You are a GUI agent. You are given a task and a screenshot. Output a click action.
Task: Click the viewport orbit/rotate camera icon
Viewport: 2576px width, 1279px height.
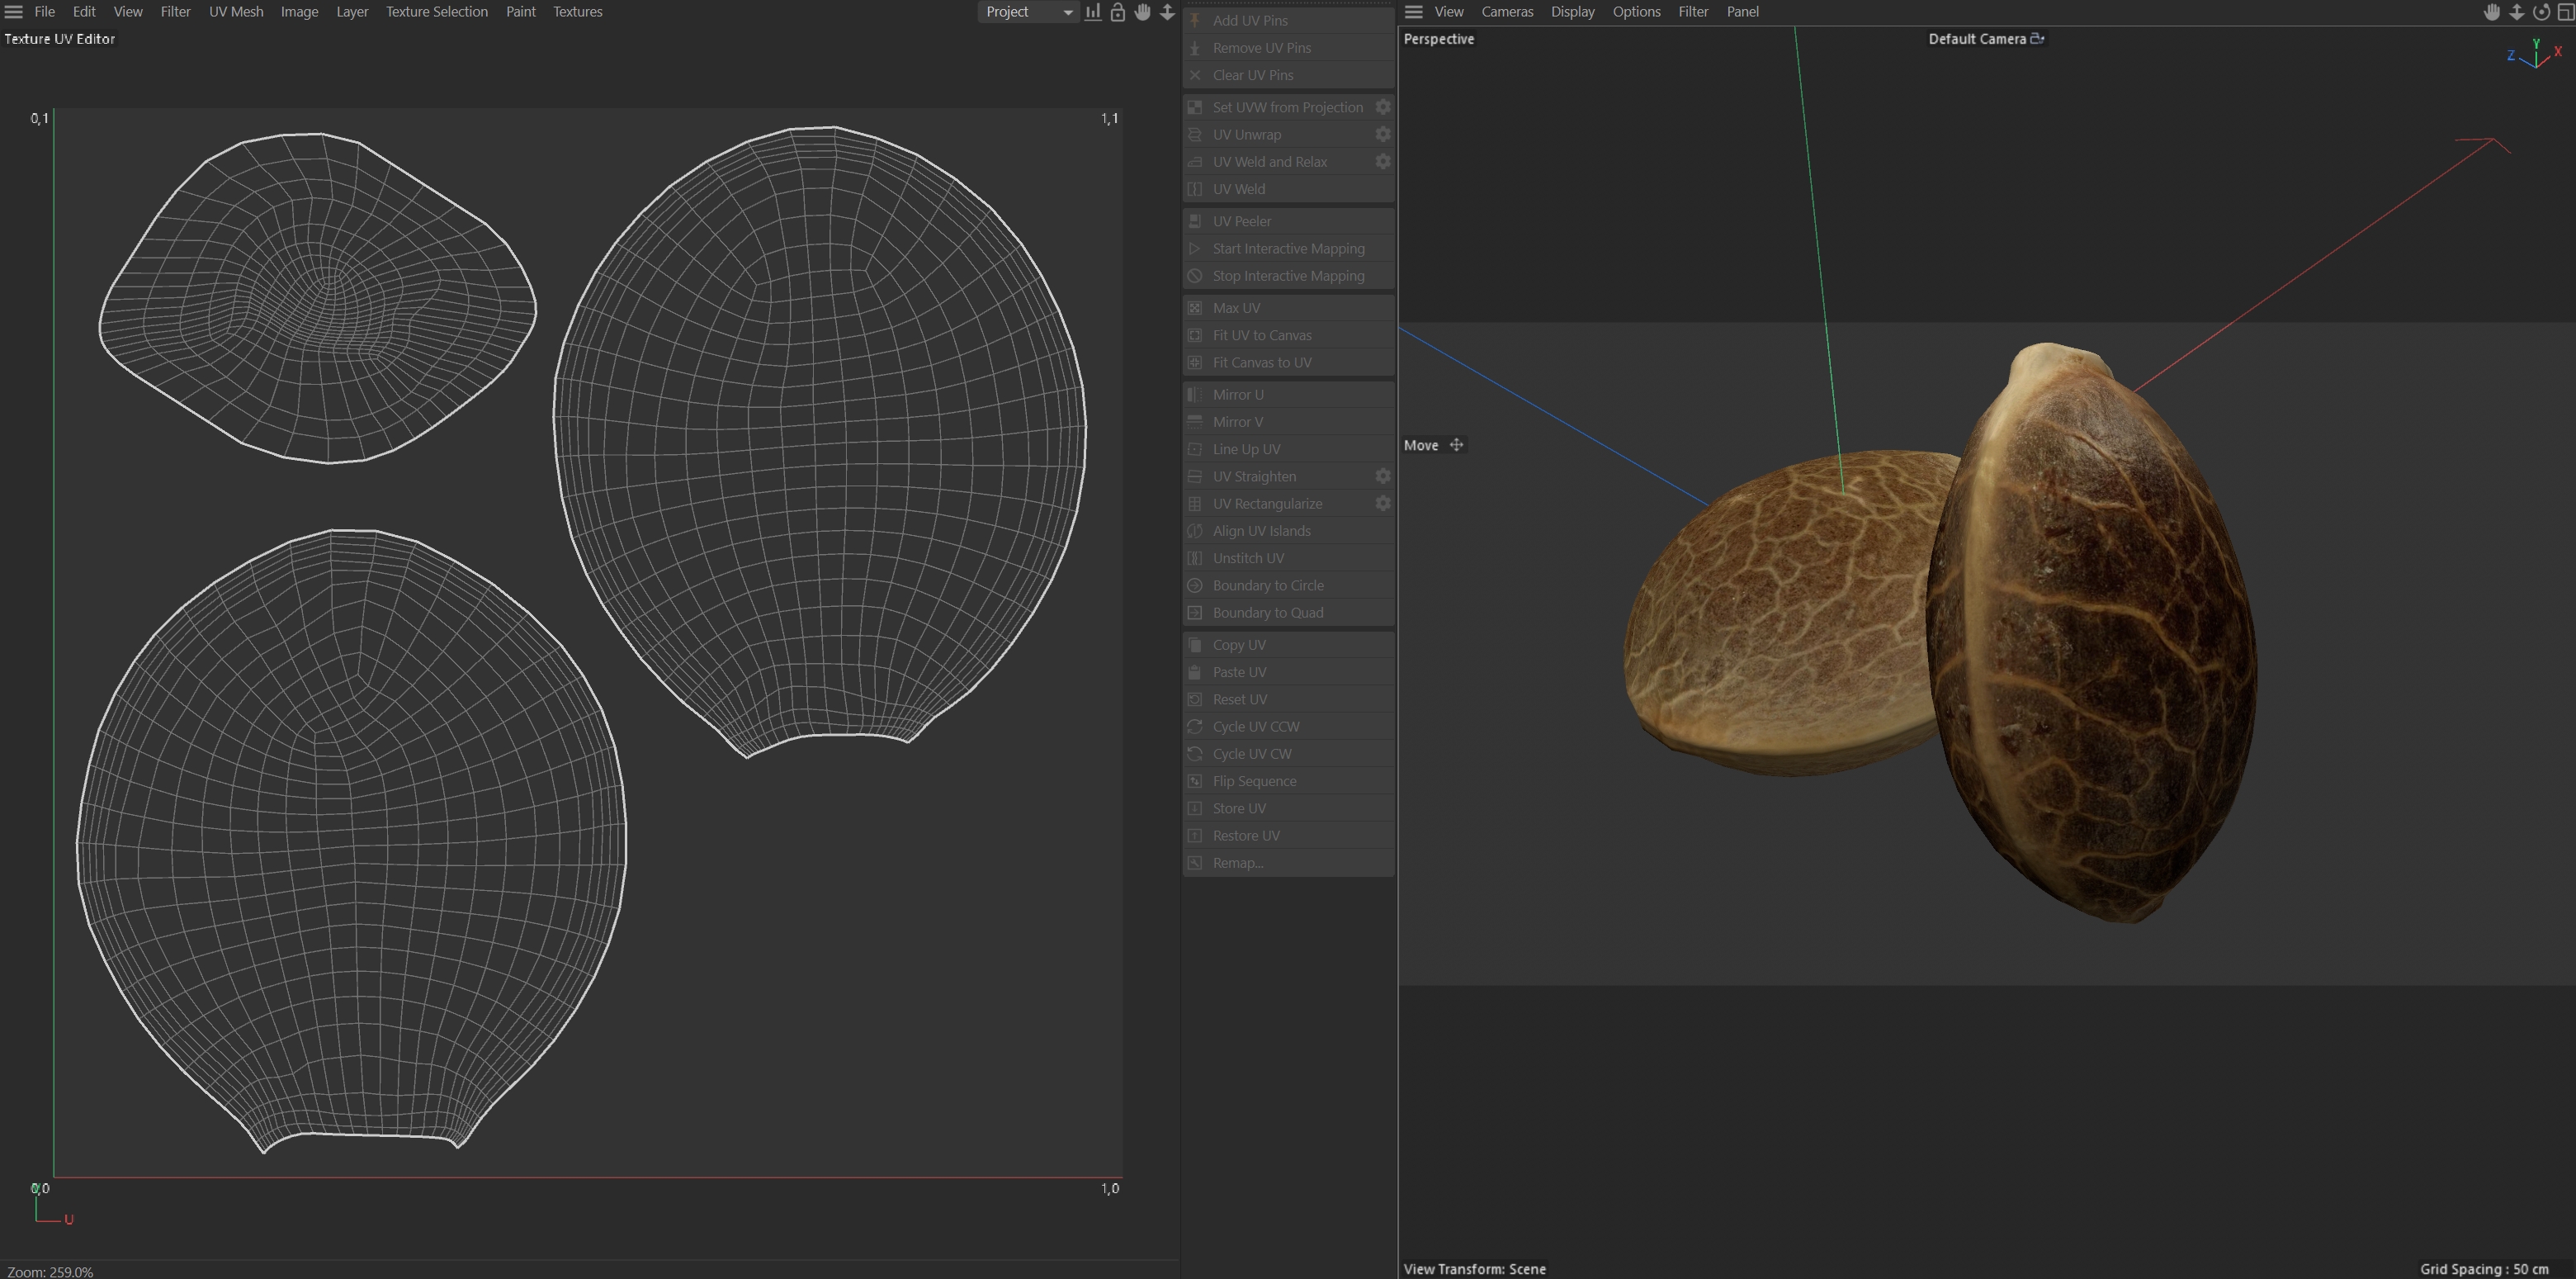point(2540,12)
